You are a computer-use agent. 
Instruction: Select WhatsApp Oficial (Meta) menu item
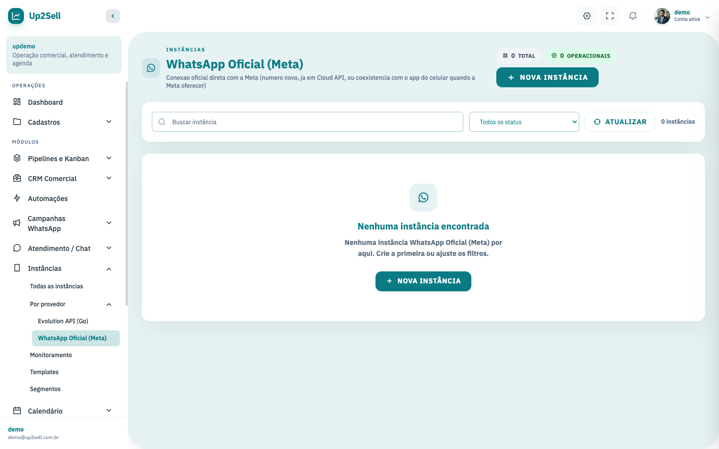pos(76,338)
